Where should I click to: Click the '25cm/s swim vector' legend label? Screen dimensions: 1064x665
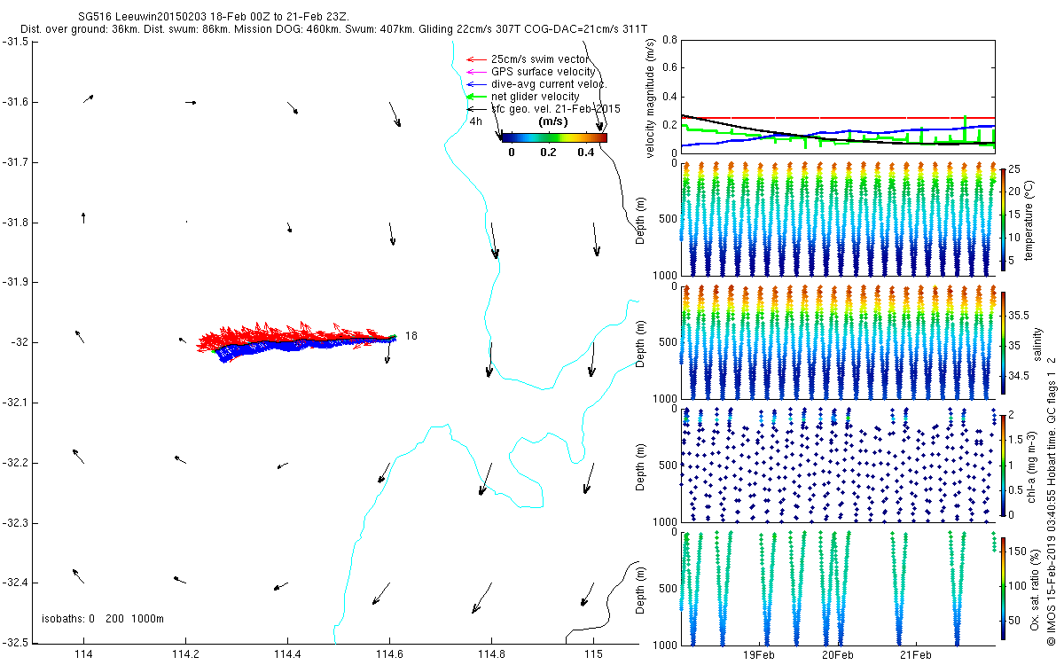pos(538,59)
